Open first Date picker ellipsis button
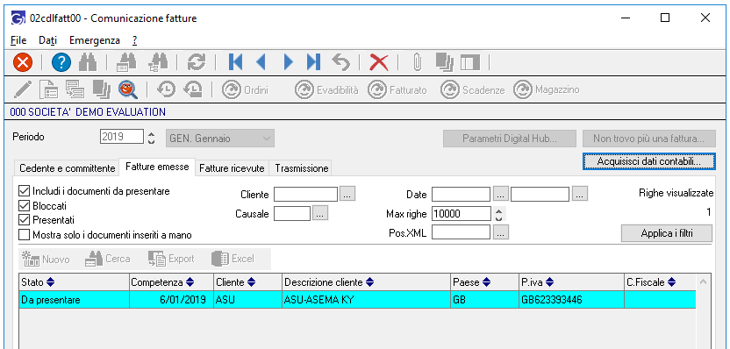730x349 pixels. (501, 194)
